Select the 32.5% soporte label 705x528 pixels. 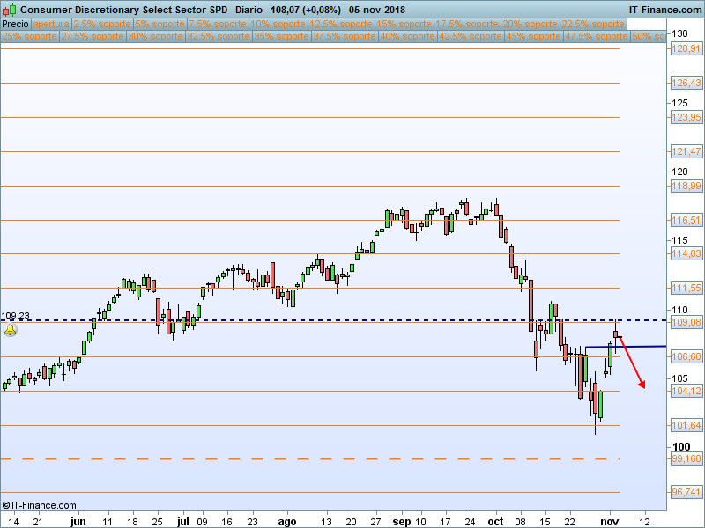pos(219,36)
